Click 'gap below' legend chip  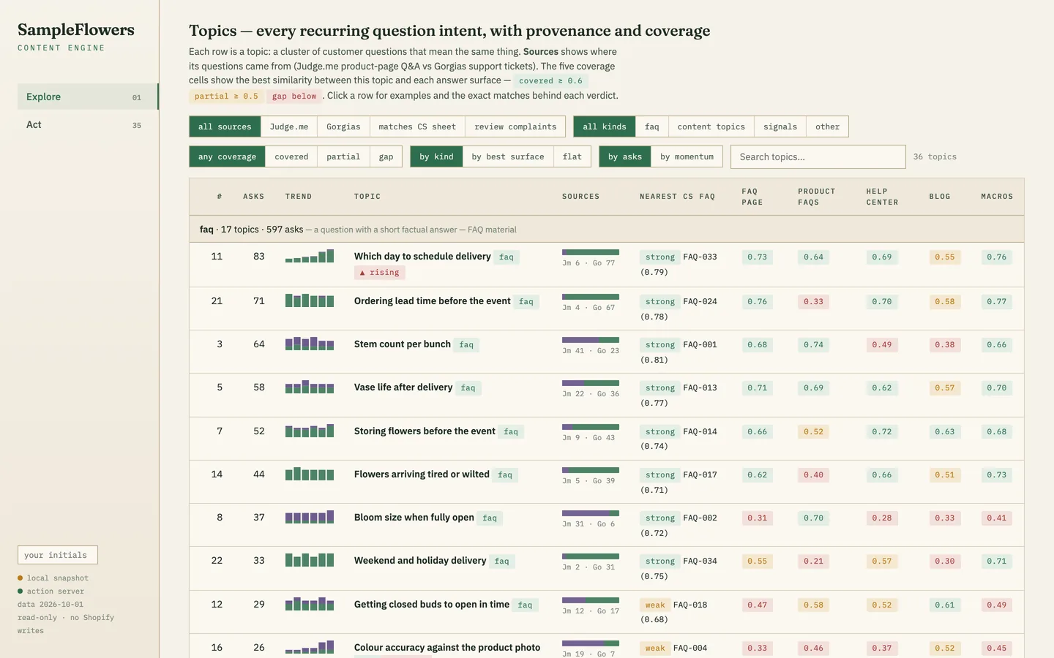coord(294,97)
